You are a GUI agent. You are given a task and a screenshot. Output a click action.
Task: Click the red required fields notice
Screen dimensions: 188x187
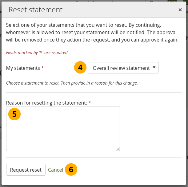37,53
